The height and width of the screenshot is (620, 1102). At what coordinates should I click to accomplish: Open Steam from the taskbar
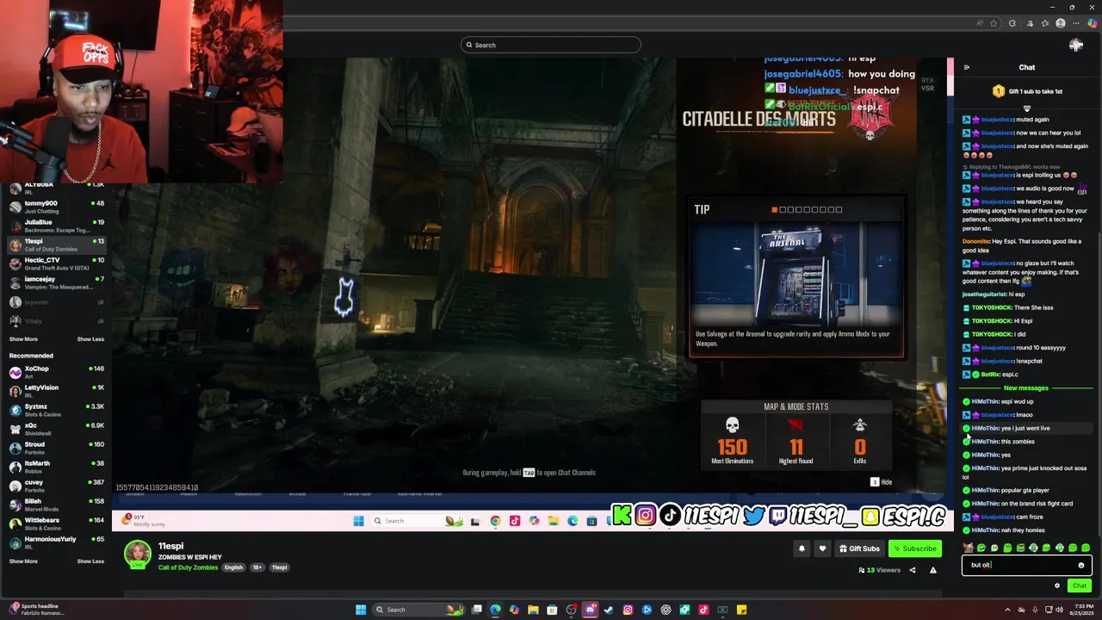coord(609,610)
